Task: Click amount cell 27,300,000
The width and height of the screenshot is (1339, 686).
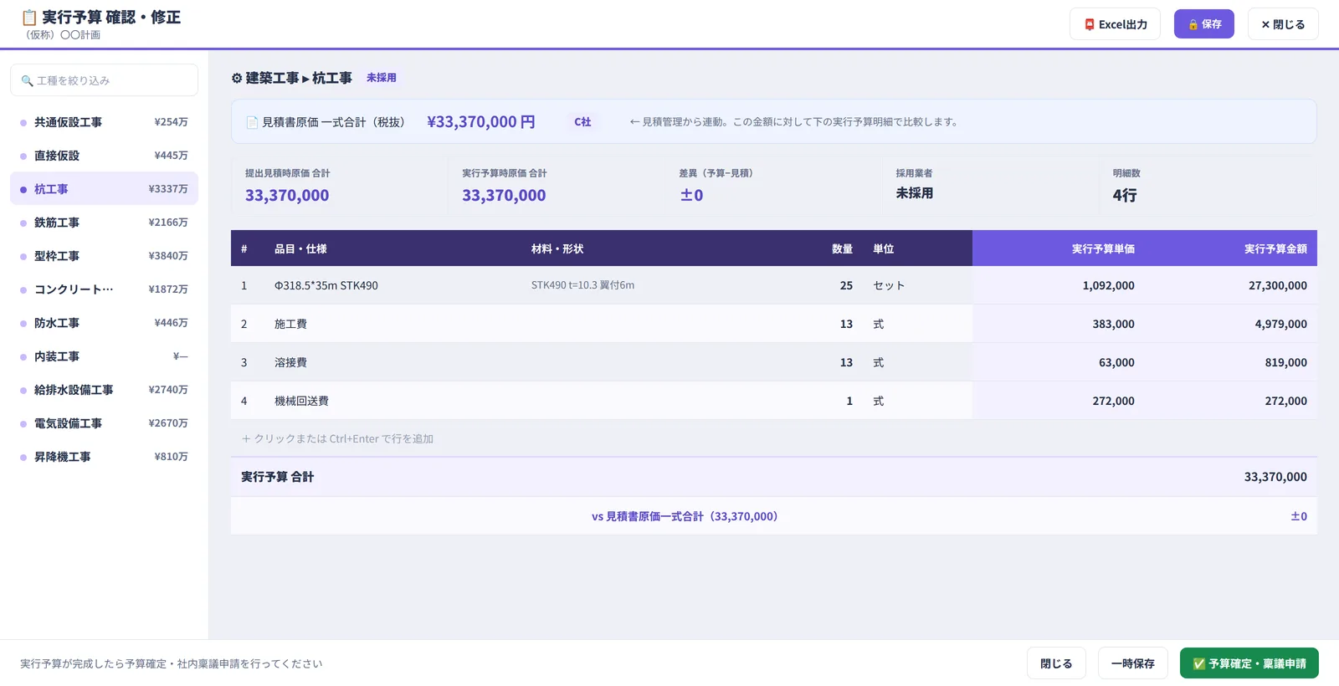Action: [1278, 285]
